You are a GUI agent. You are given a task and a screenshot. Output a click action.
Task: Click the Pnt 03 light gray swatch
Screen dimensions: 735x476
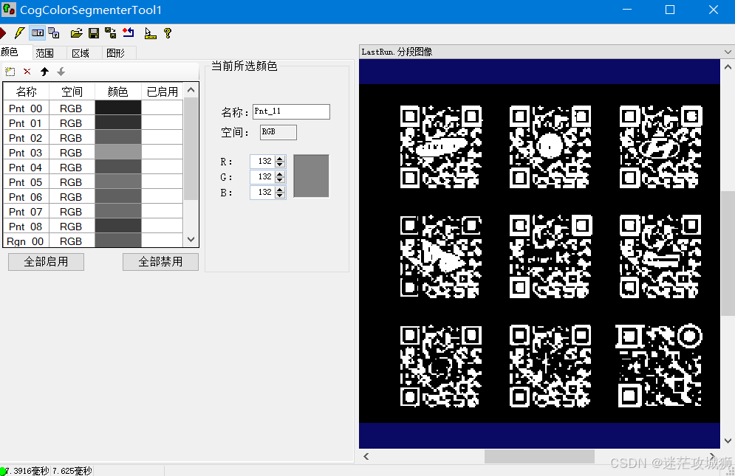[118, 152]
